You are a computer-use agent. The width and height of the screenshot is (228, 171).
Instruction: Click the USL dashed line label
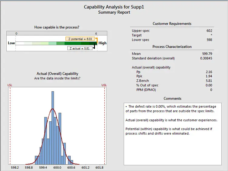pyautogui.click(x=104, y=85)
